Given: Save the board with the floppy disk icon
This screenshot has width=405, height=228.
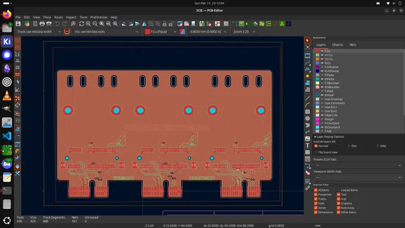Looking at the screenshot, I should [18, 24].
